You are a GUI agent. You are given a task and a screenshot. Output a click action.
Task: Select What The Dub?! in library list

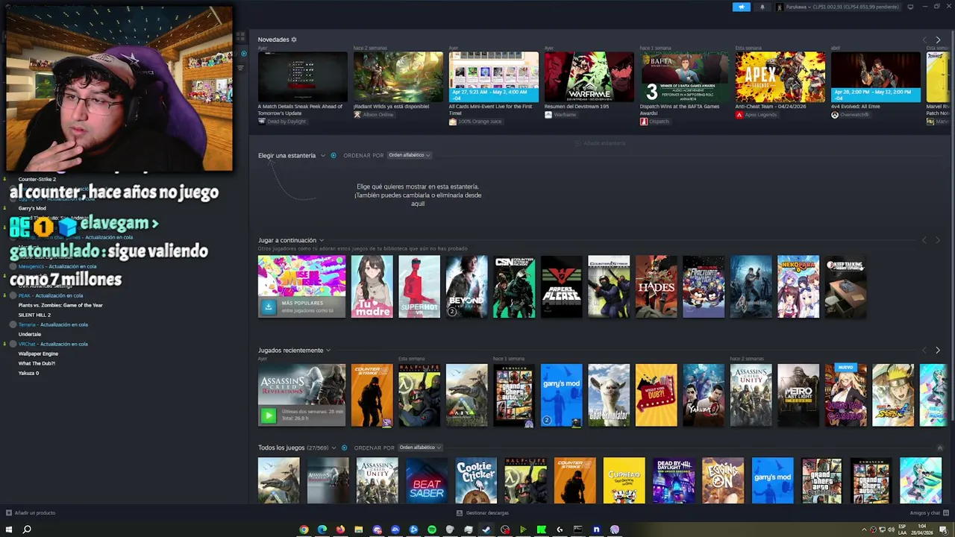pos(37,363)
